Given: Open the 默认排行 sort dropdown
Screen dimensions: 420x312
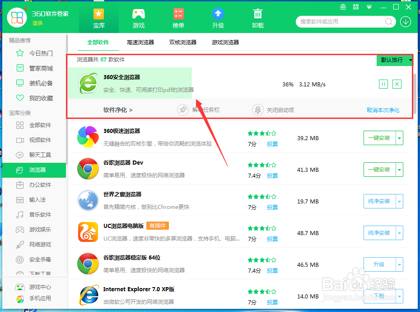Looking at the screenshot, I should [x=395, y=60].
